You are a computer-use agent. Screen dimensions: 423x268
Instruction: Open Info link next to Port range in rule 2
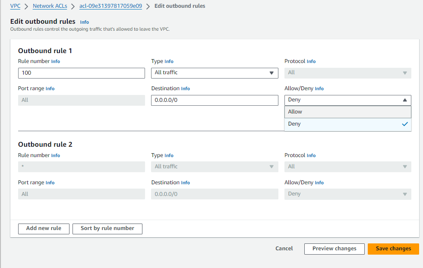[x=50, y=183]
